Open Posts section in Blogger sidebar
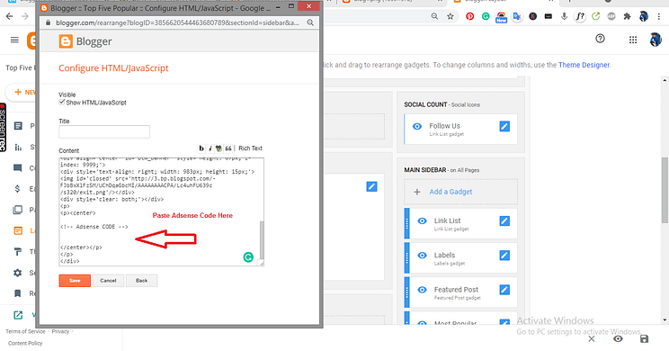 [x=18, y=125]
